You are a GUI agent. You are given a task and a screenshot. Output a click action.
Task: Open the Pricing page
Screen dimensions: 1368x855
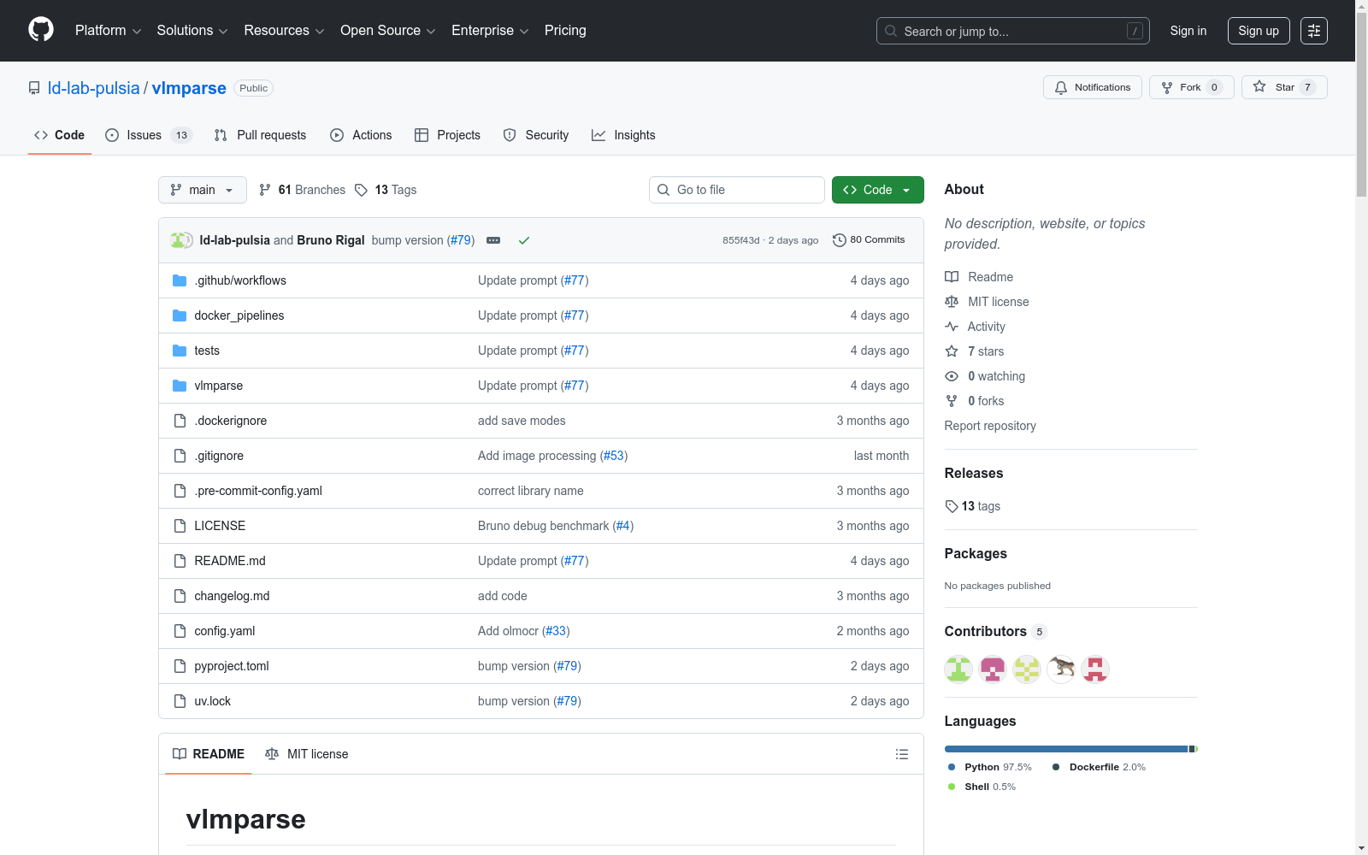(565, 31)
